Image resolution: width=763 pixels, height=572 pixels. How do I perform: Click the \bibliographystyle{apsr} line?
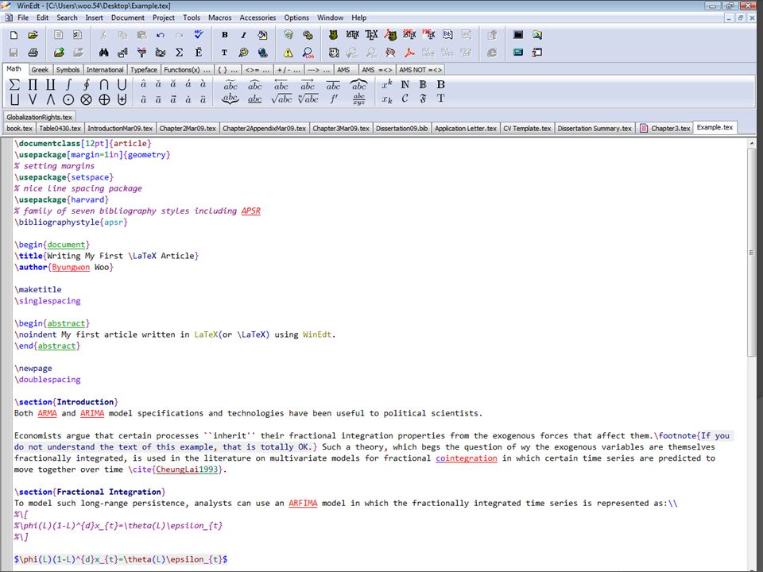(71, 222)
